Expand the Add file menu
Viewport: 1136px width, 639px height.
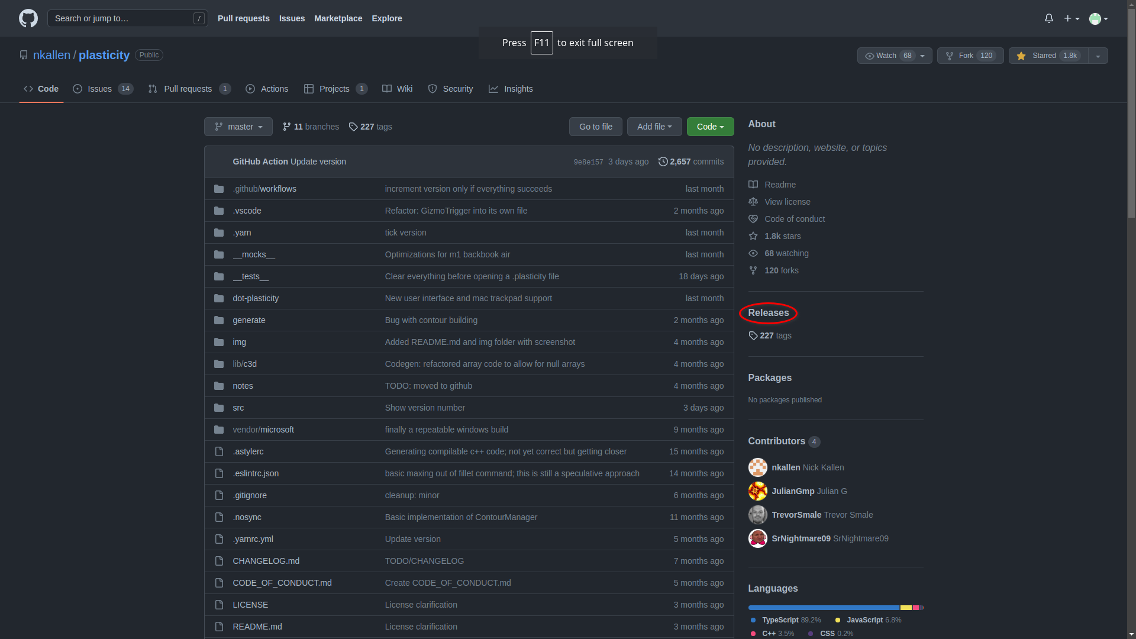click(654, 127)
